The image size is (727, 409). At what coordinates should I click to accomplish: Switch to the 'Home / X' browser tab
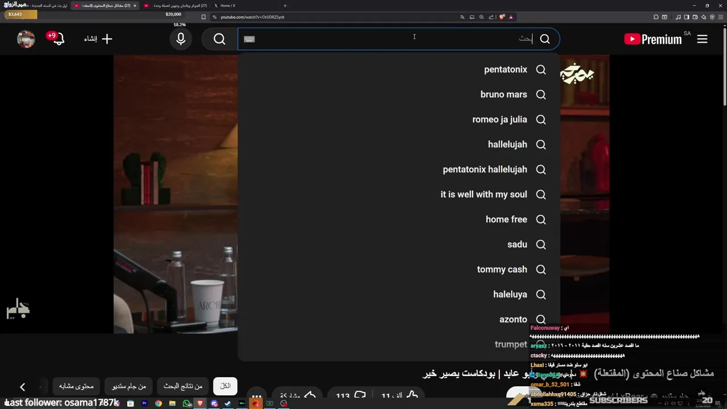pos(245,6)
